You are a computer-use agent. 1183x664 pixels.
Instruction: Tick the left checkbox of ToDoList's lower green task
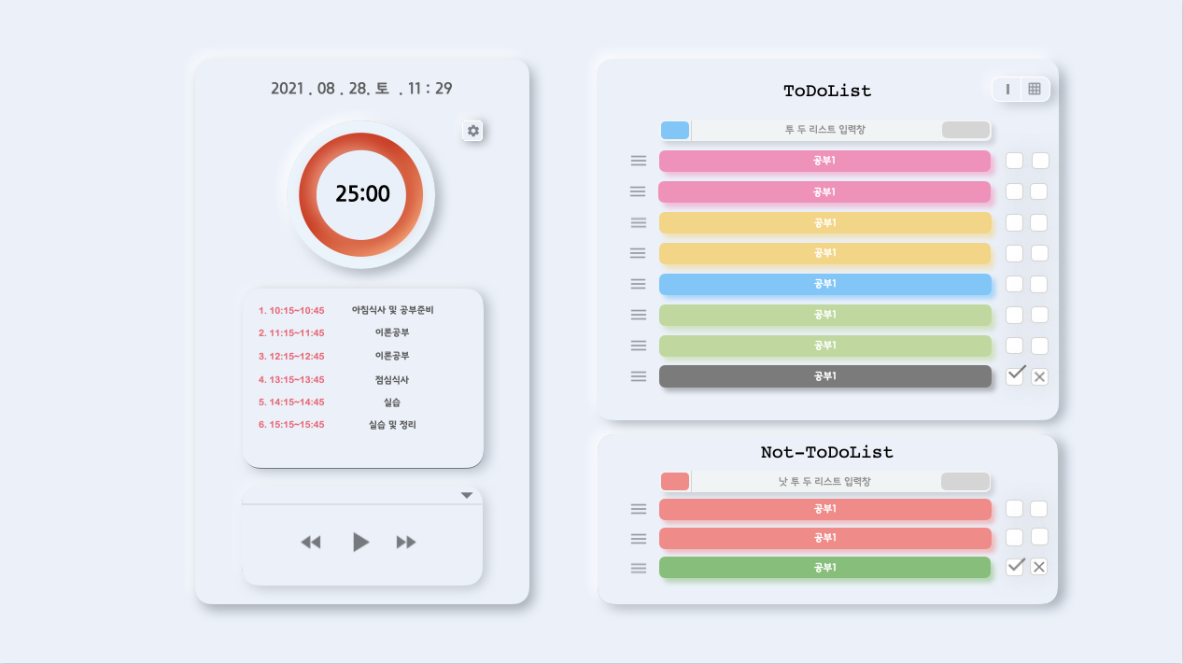click(x=1014, y=346)
